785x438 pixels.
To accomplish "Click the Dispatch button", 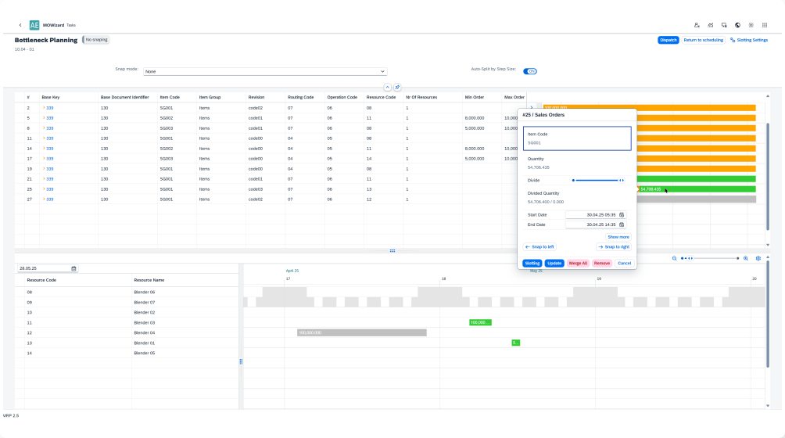I will coord(668,40).
